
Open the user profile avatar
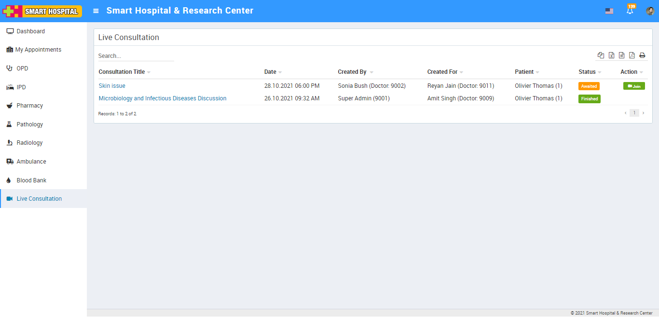point(650,11)
